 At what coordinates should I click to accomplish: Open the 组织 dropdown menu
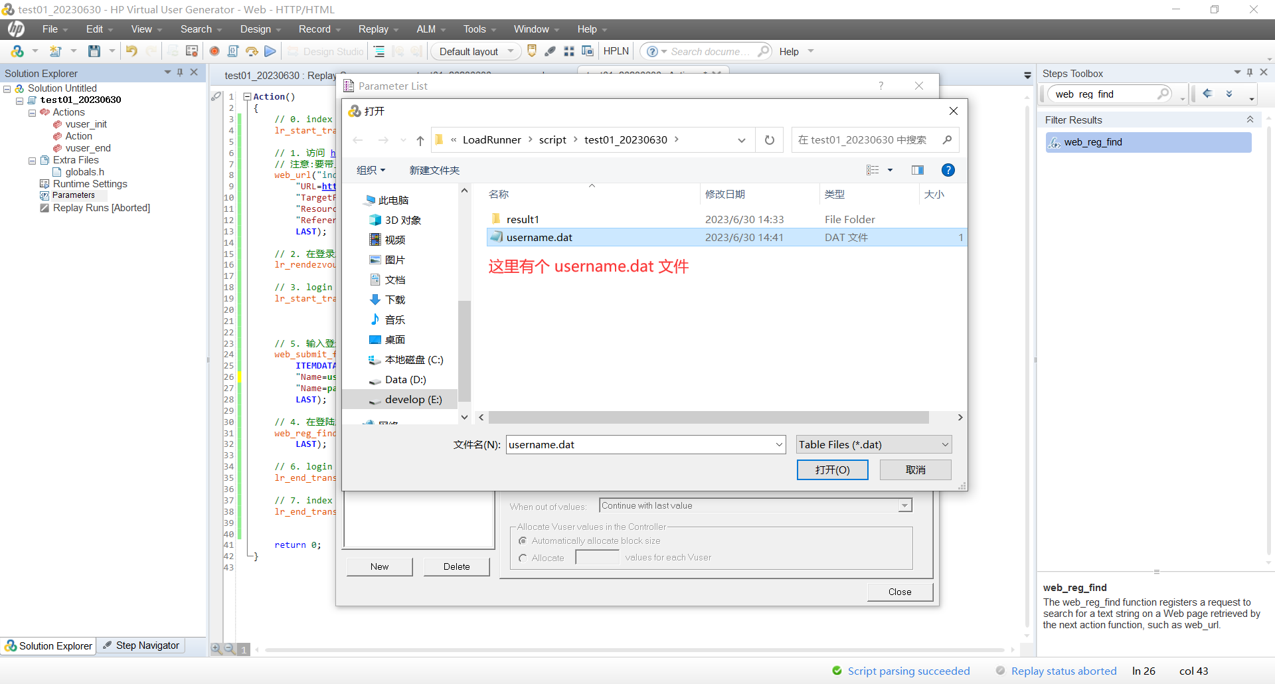371,170
